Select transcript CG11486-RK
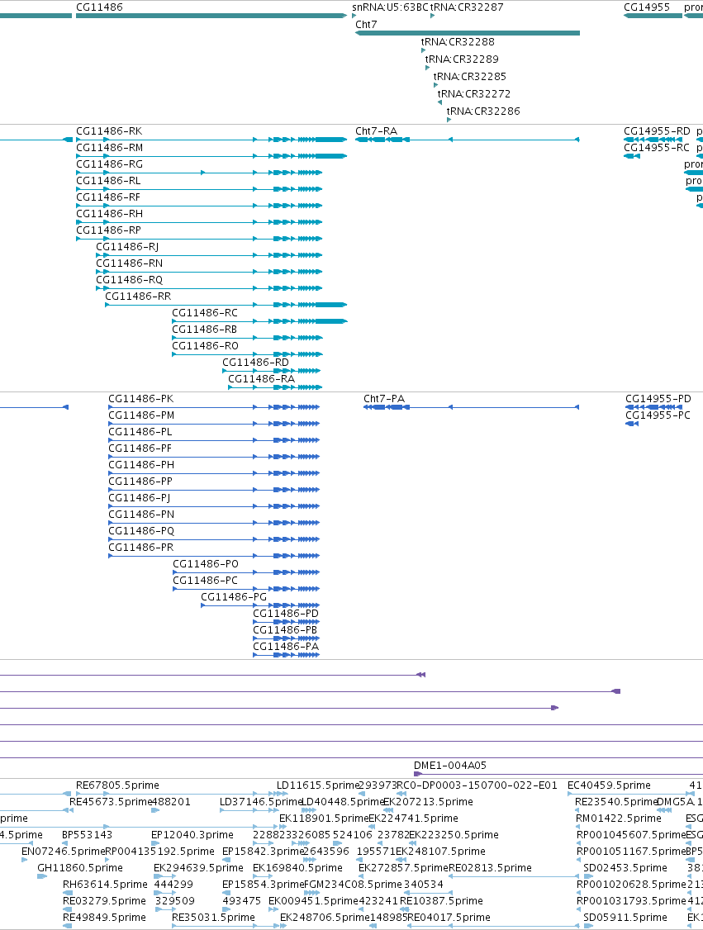 coord(211,140)
